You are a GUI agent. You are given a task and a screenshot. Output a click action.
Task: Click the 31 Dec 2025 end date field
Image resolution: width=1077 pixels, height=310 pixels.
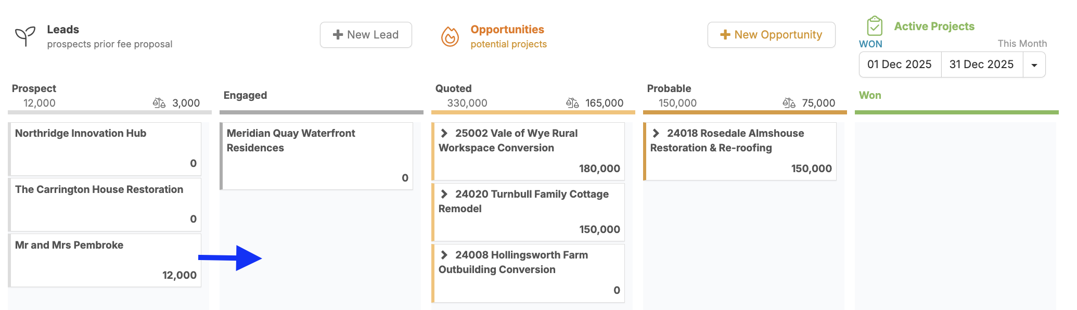pyautogui.click(x=981, y=64)
